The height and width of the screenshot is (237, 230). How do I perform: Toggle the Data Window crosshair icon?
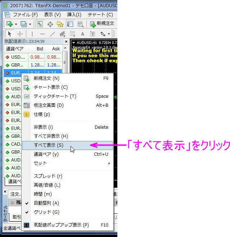[x=50, y=24]
